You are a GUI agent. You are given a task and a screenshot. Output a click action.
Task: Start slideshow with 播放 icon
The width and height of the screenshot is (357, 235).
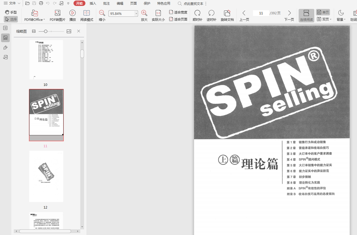click(72, 13)
